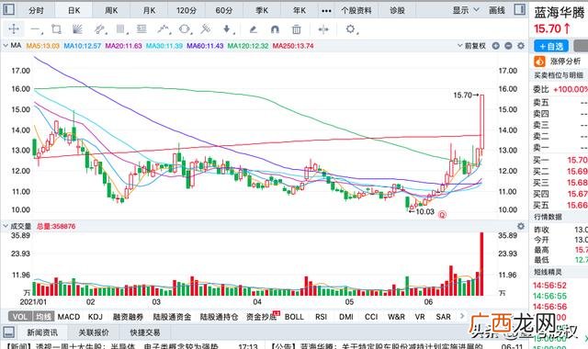Toggle the VOL indicator
Viewport: 588px width, 349px height.
pyautogui.click(x=20, y=317)
